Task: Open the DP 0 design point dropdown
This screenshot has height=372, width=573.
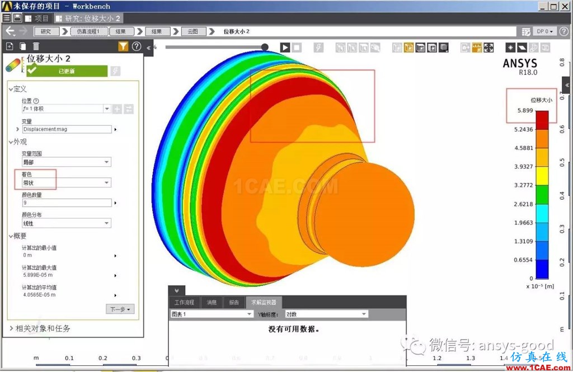Action: (544, 31)
